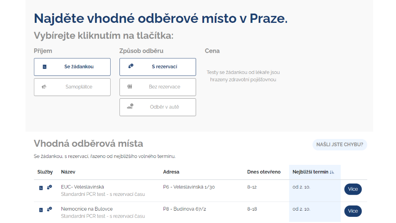Click the žádanka service icon in EUC-Veleslavínská row

click(x=41, y=188)
